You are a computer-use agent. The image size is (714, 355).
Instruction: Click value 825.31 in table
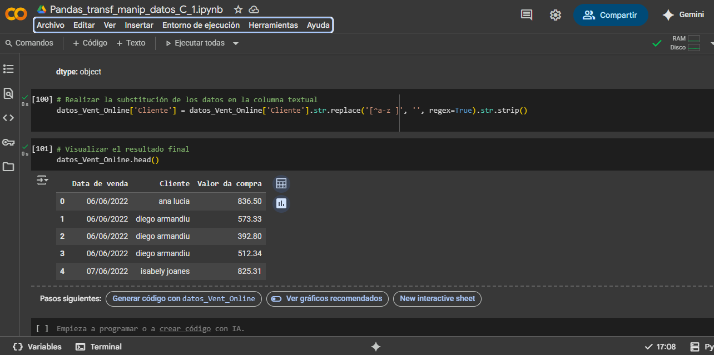(x=250, y=271)
